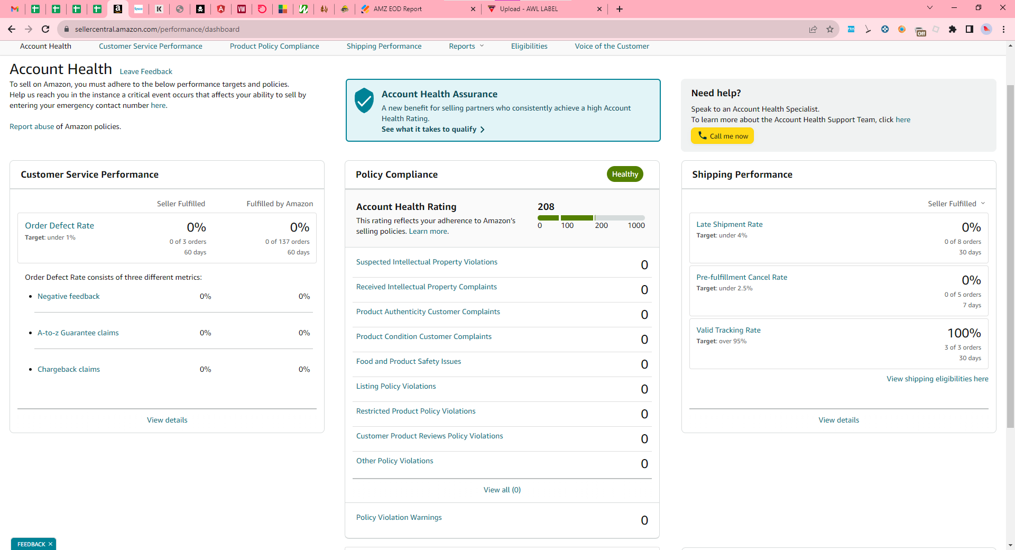Open the Valid Tracking Rate link
The image size is (1015, 550).
(x=728, y=331)
